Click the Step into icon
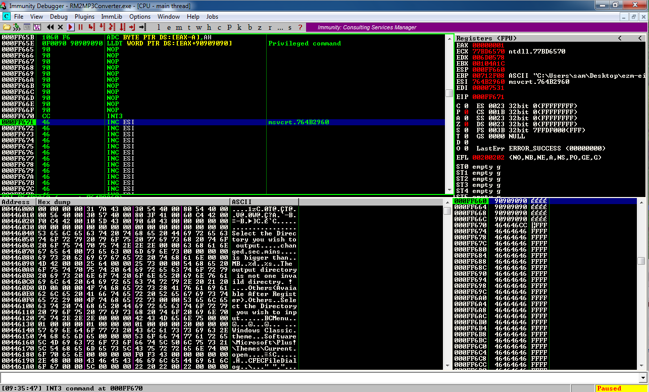Viewport: 649px width, 392px height. (x=91, y=27)
